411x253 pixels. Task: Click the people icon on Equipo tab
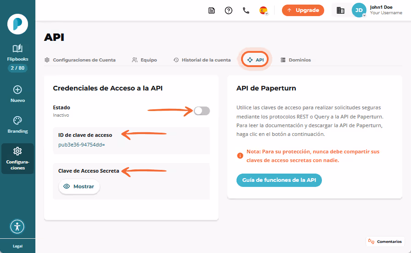coord(135,60)
